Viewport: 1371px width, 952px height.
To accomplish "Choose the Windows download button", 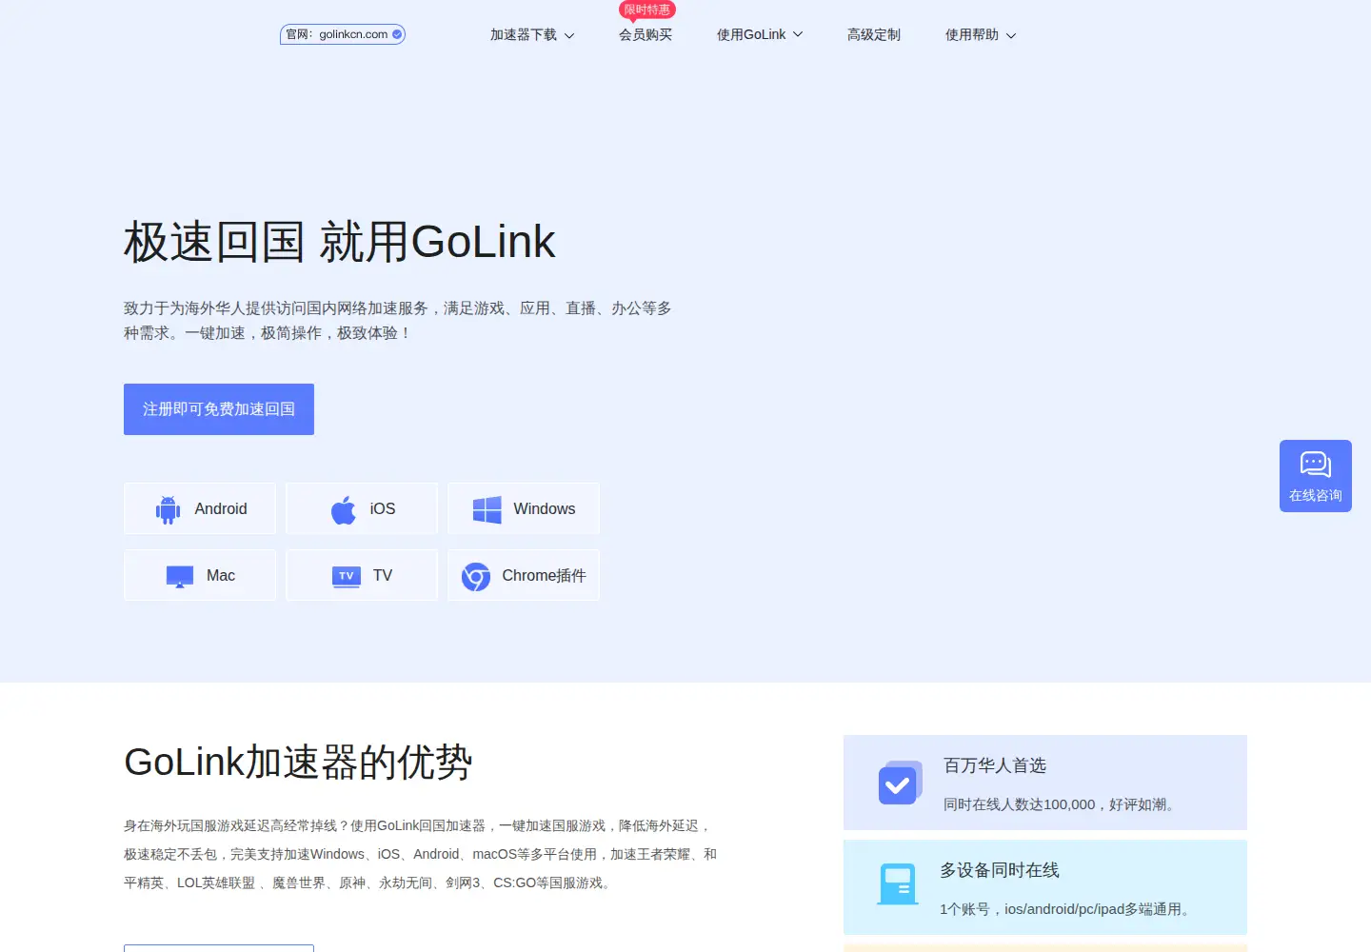I will click(x=524, y=508).
